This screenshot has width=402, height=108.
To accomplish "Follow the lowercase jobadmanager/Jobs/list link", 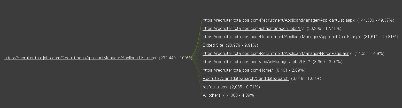I will (253, 29).
